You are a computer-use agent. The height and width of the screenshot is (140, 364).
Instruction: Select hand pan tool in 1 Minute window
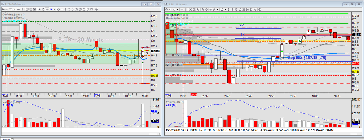(x=207, y=9)
